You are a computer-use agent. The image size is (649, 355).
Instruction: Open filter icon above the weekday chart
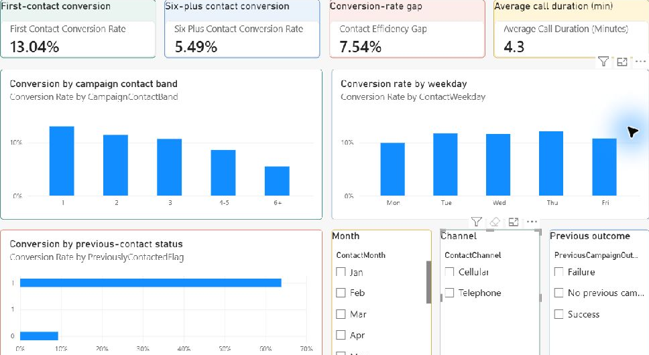pyautogui.click(x=603, y=62)
